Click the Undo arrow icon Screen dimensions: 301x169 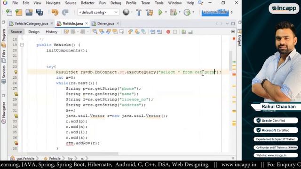[x=55, y=13]
